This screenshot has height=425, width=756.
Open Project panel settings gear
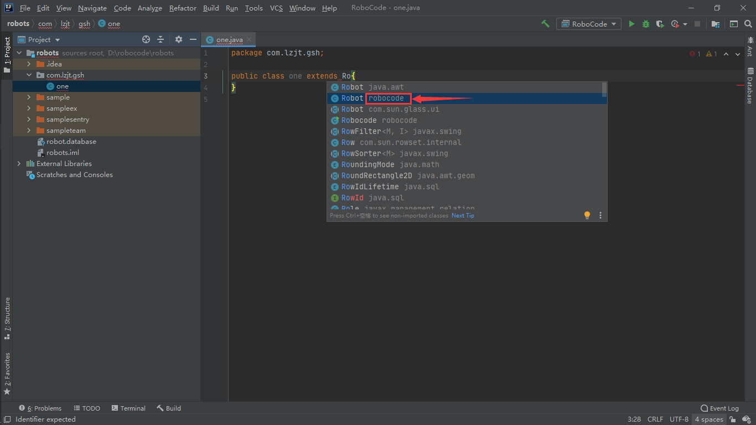tap(179, 39)
